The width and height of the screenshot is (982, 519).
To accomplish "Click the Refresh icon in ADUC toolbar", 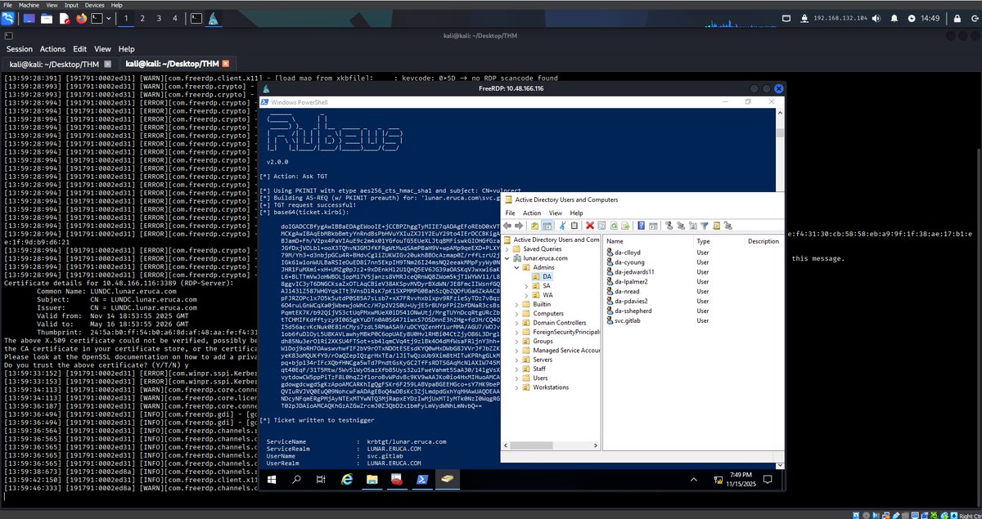I will [x=614, y=226].
